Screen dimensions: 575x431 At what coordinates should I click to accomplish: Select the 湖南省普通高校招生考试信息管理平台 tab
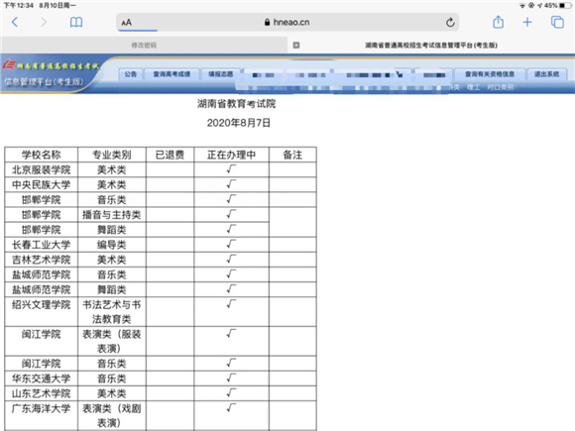coord(431,45)
